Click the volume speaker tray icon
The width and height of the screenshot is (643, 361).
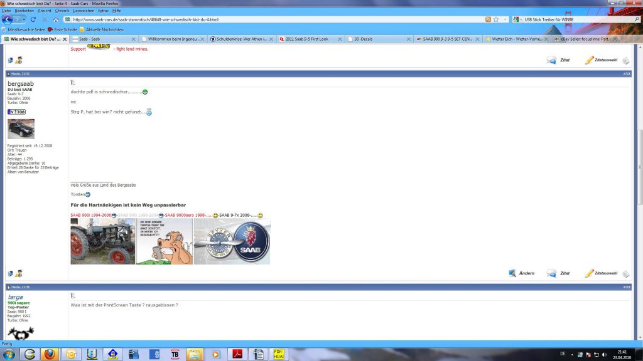click(604, 355)
